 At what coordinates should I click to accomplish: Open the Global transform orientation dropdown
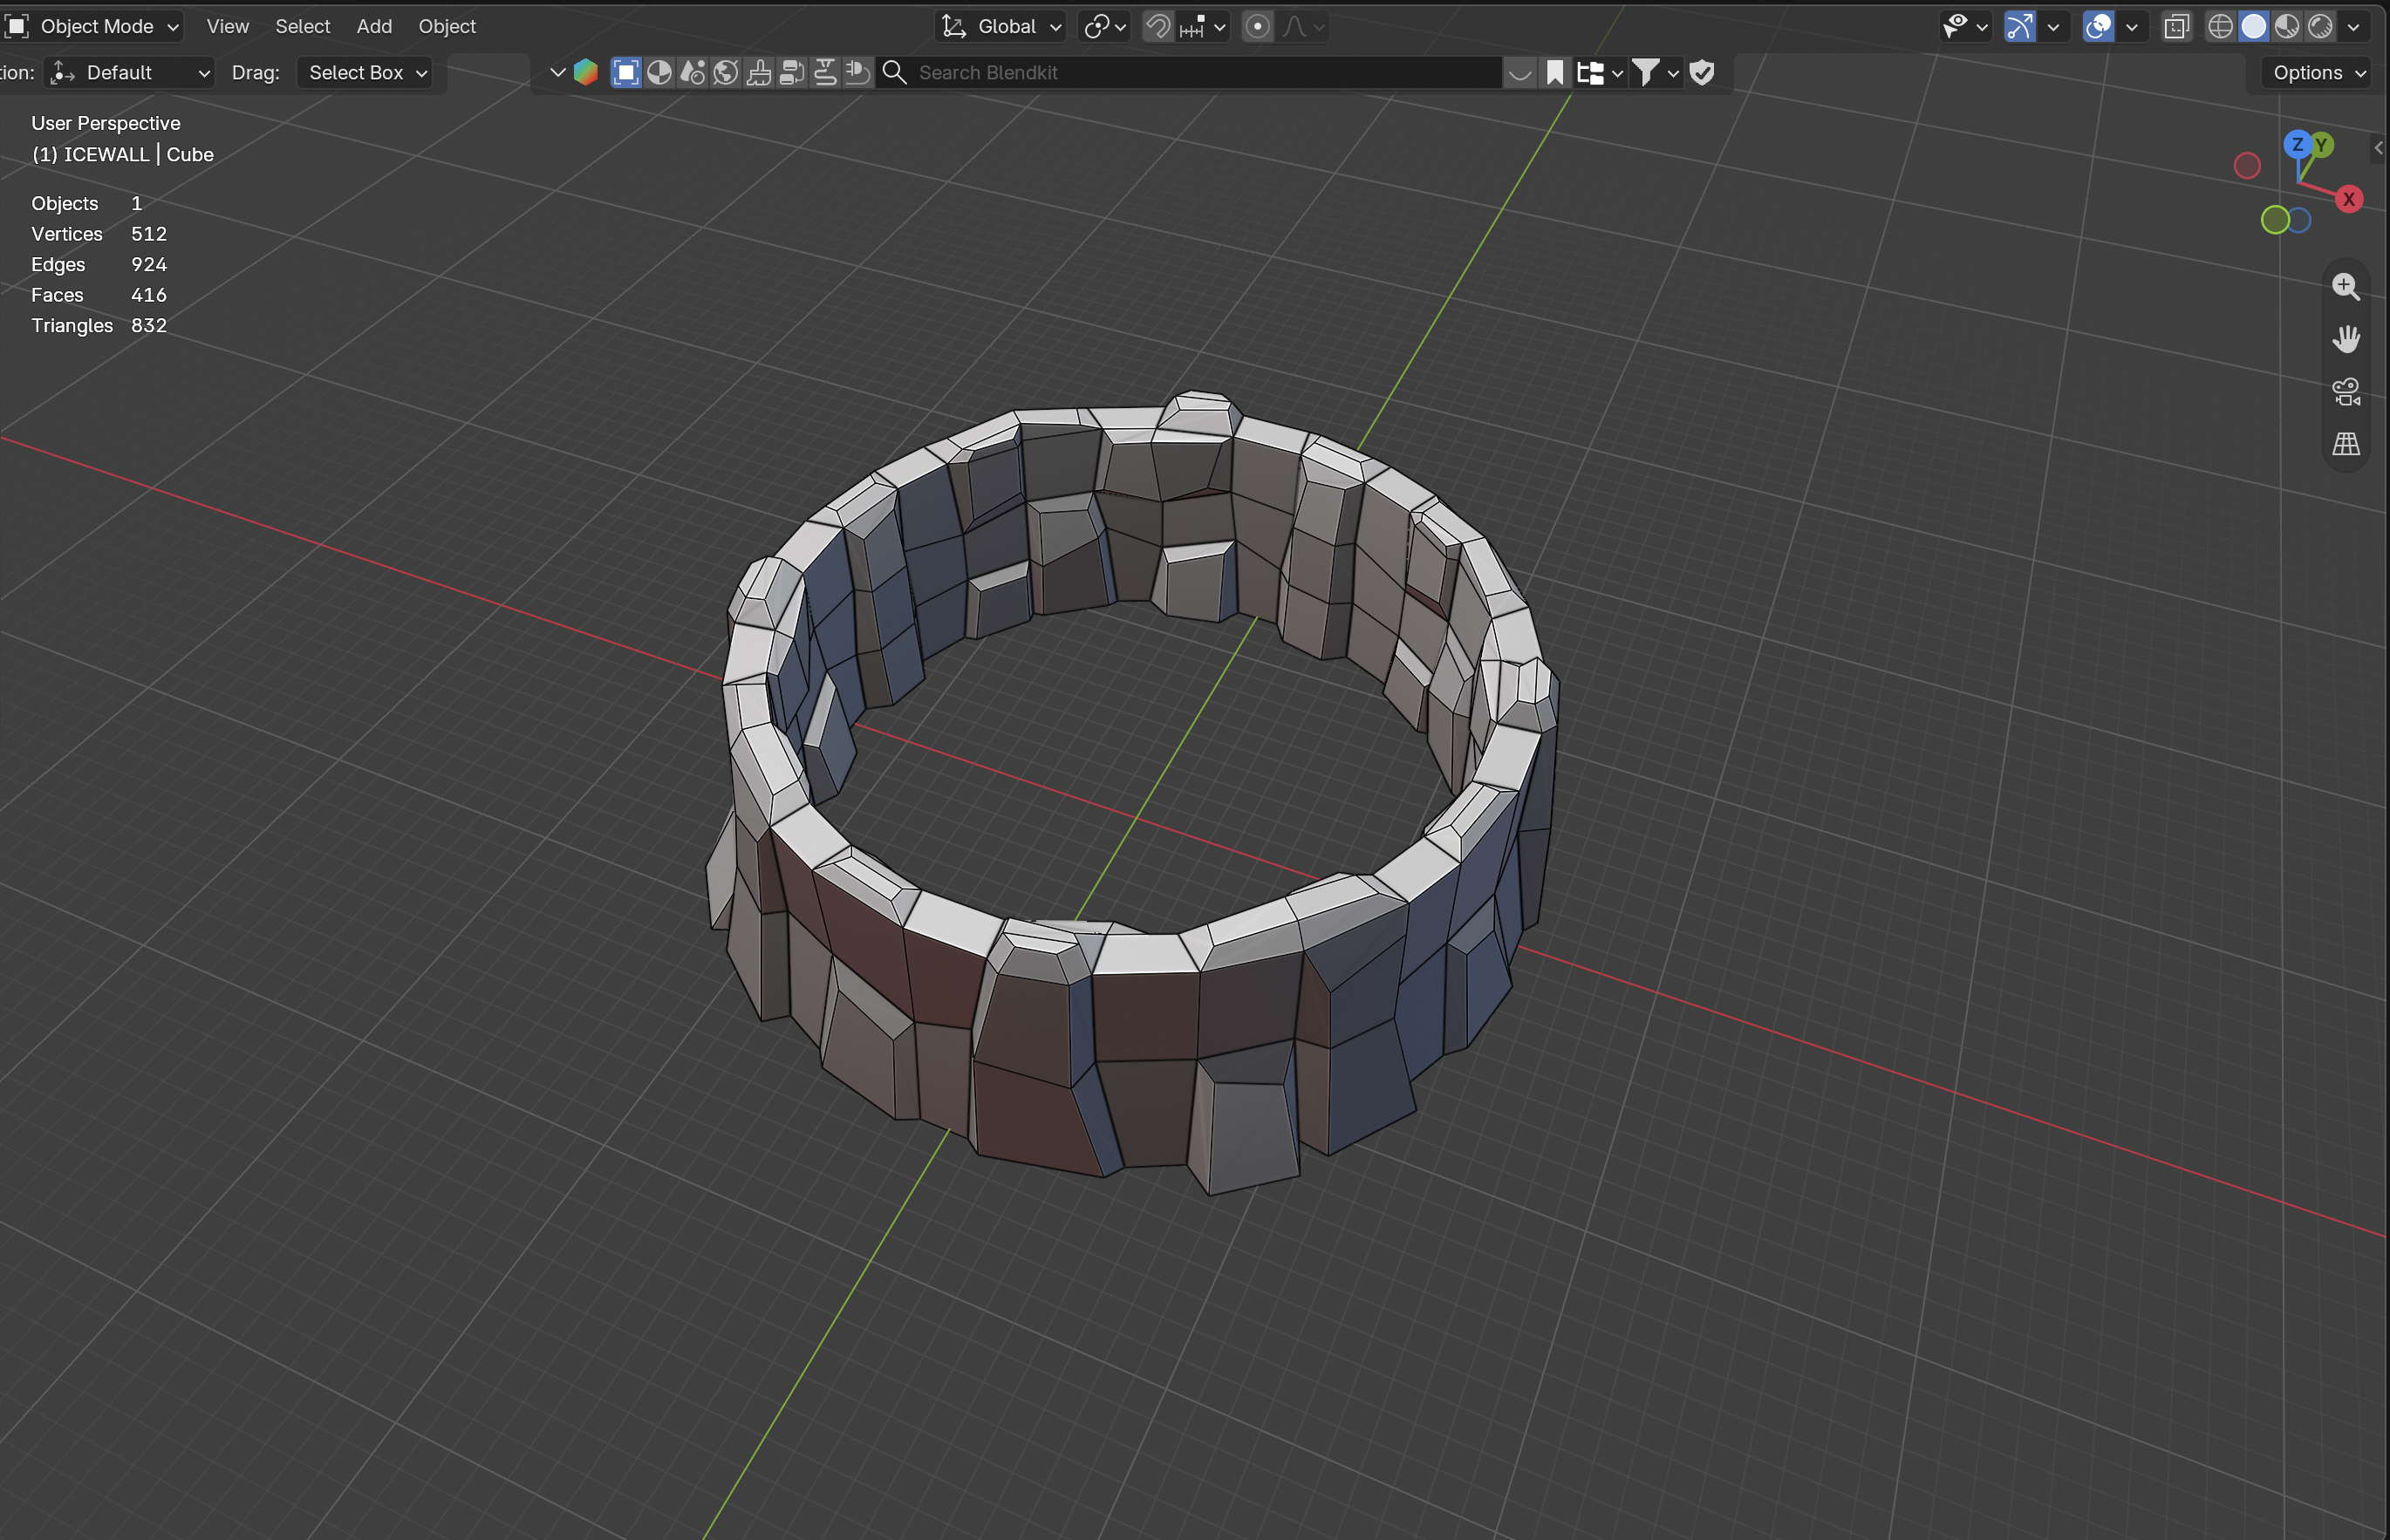1000,26
